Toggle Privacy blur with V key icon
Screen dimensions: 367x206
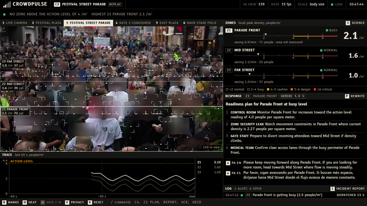(x=67, y=202)
